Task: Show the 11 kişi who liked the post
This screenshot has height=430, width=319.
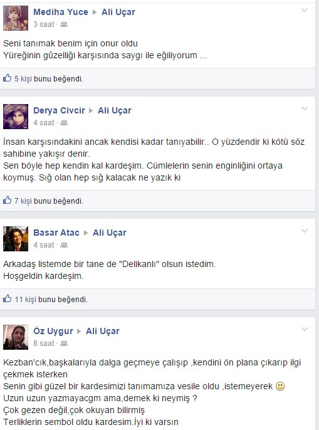Action: [26, 299]
